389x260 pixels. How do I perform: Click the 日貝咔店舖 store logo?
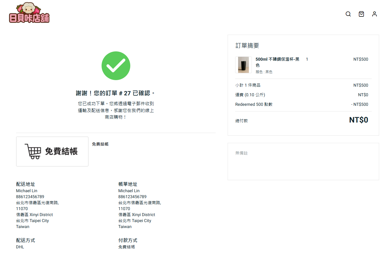tap(29, 13)
